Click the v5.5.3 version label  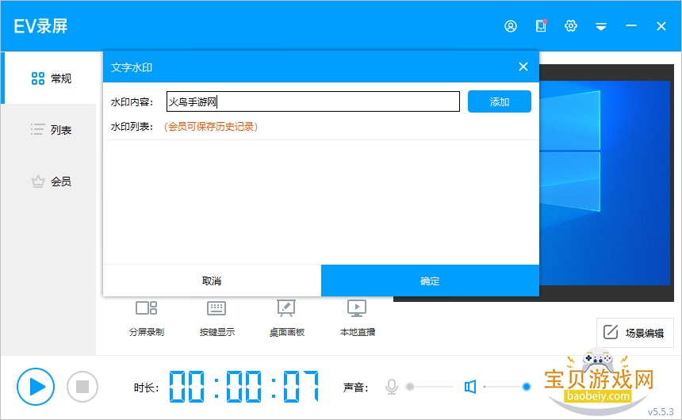click(661, 411)
